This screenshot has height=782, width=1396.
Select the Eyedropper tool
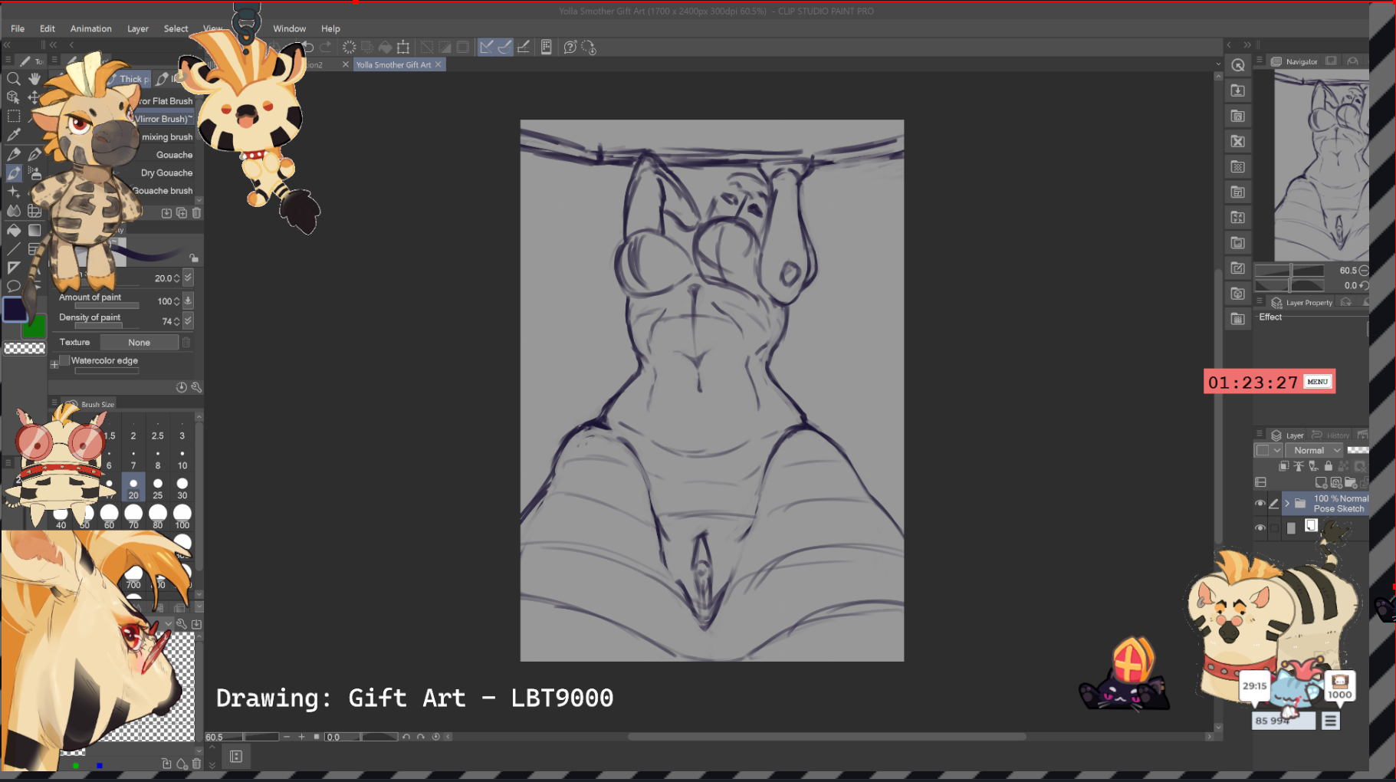(13, 135)
